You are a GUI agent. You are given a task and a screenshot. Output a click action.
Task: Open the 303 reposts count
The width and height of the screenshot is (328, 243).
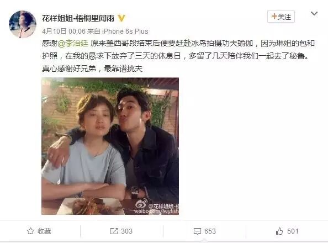(127, 231)
